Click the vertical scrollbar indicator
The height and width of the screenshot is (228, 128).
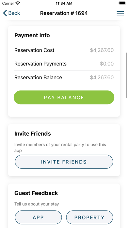coord(127,75)
